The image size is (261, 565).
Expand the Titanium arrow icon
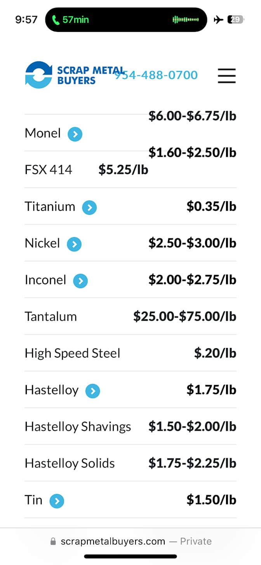click(89, 207)
